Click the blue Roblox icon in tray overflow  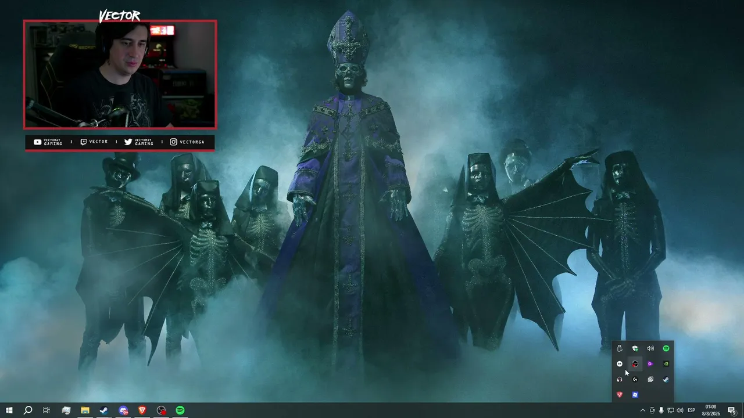tap(635, 395)
